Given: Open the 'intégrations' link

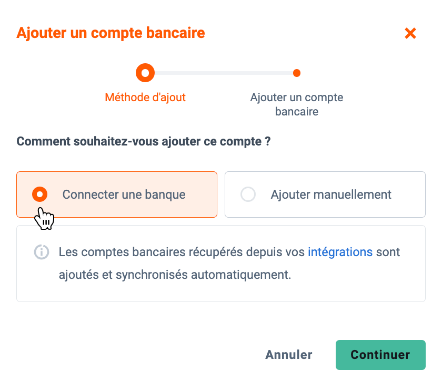Looking at the screenshot, I should 340,252.
